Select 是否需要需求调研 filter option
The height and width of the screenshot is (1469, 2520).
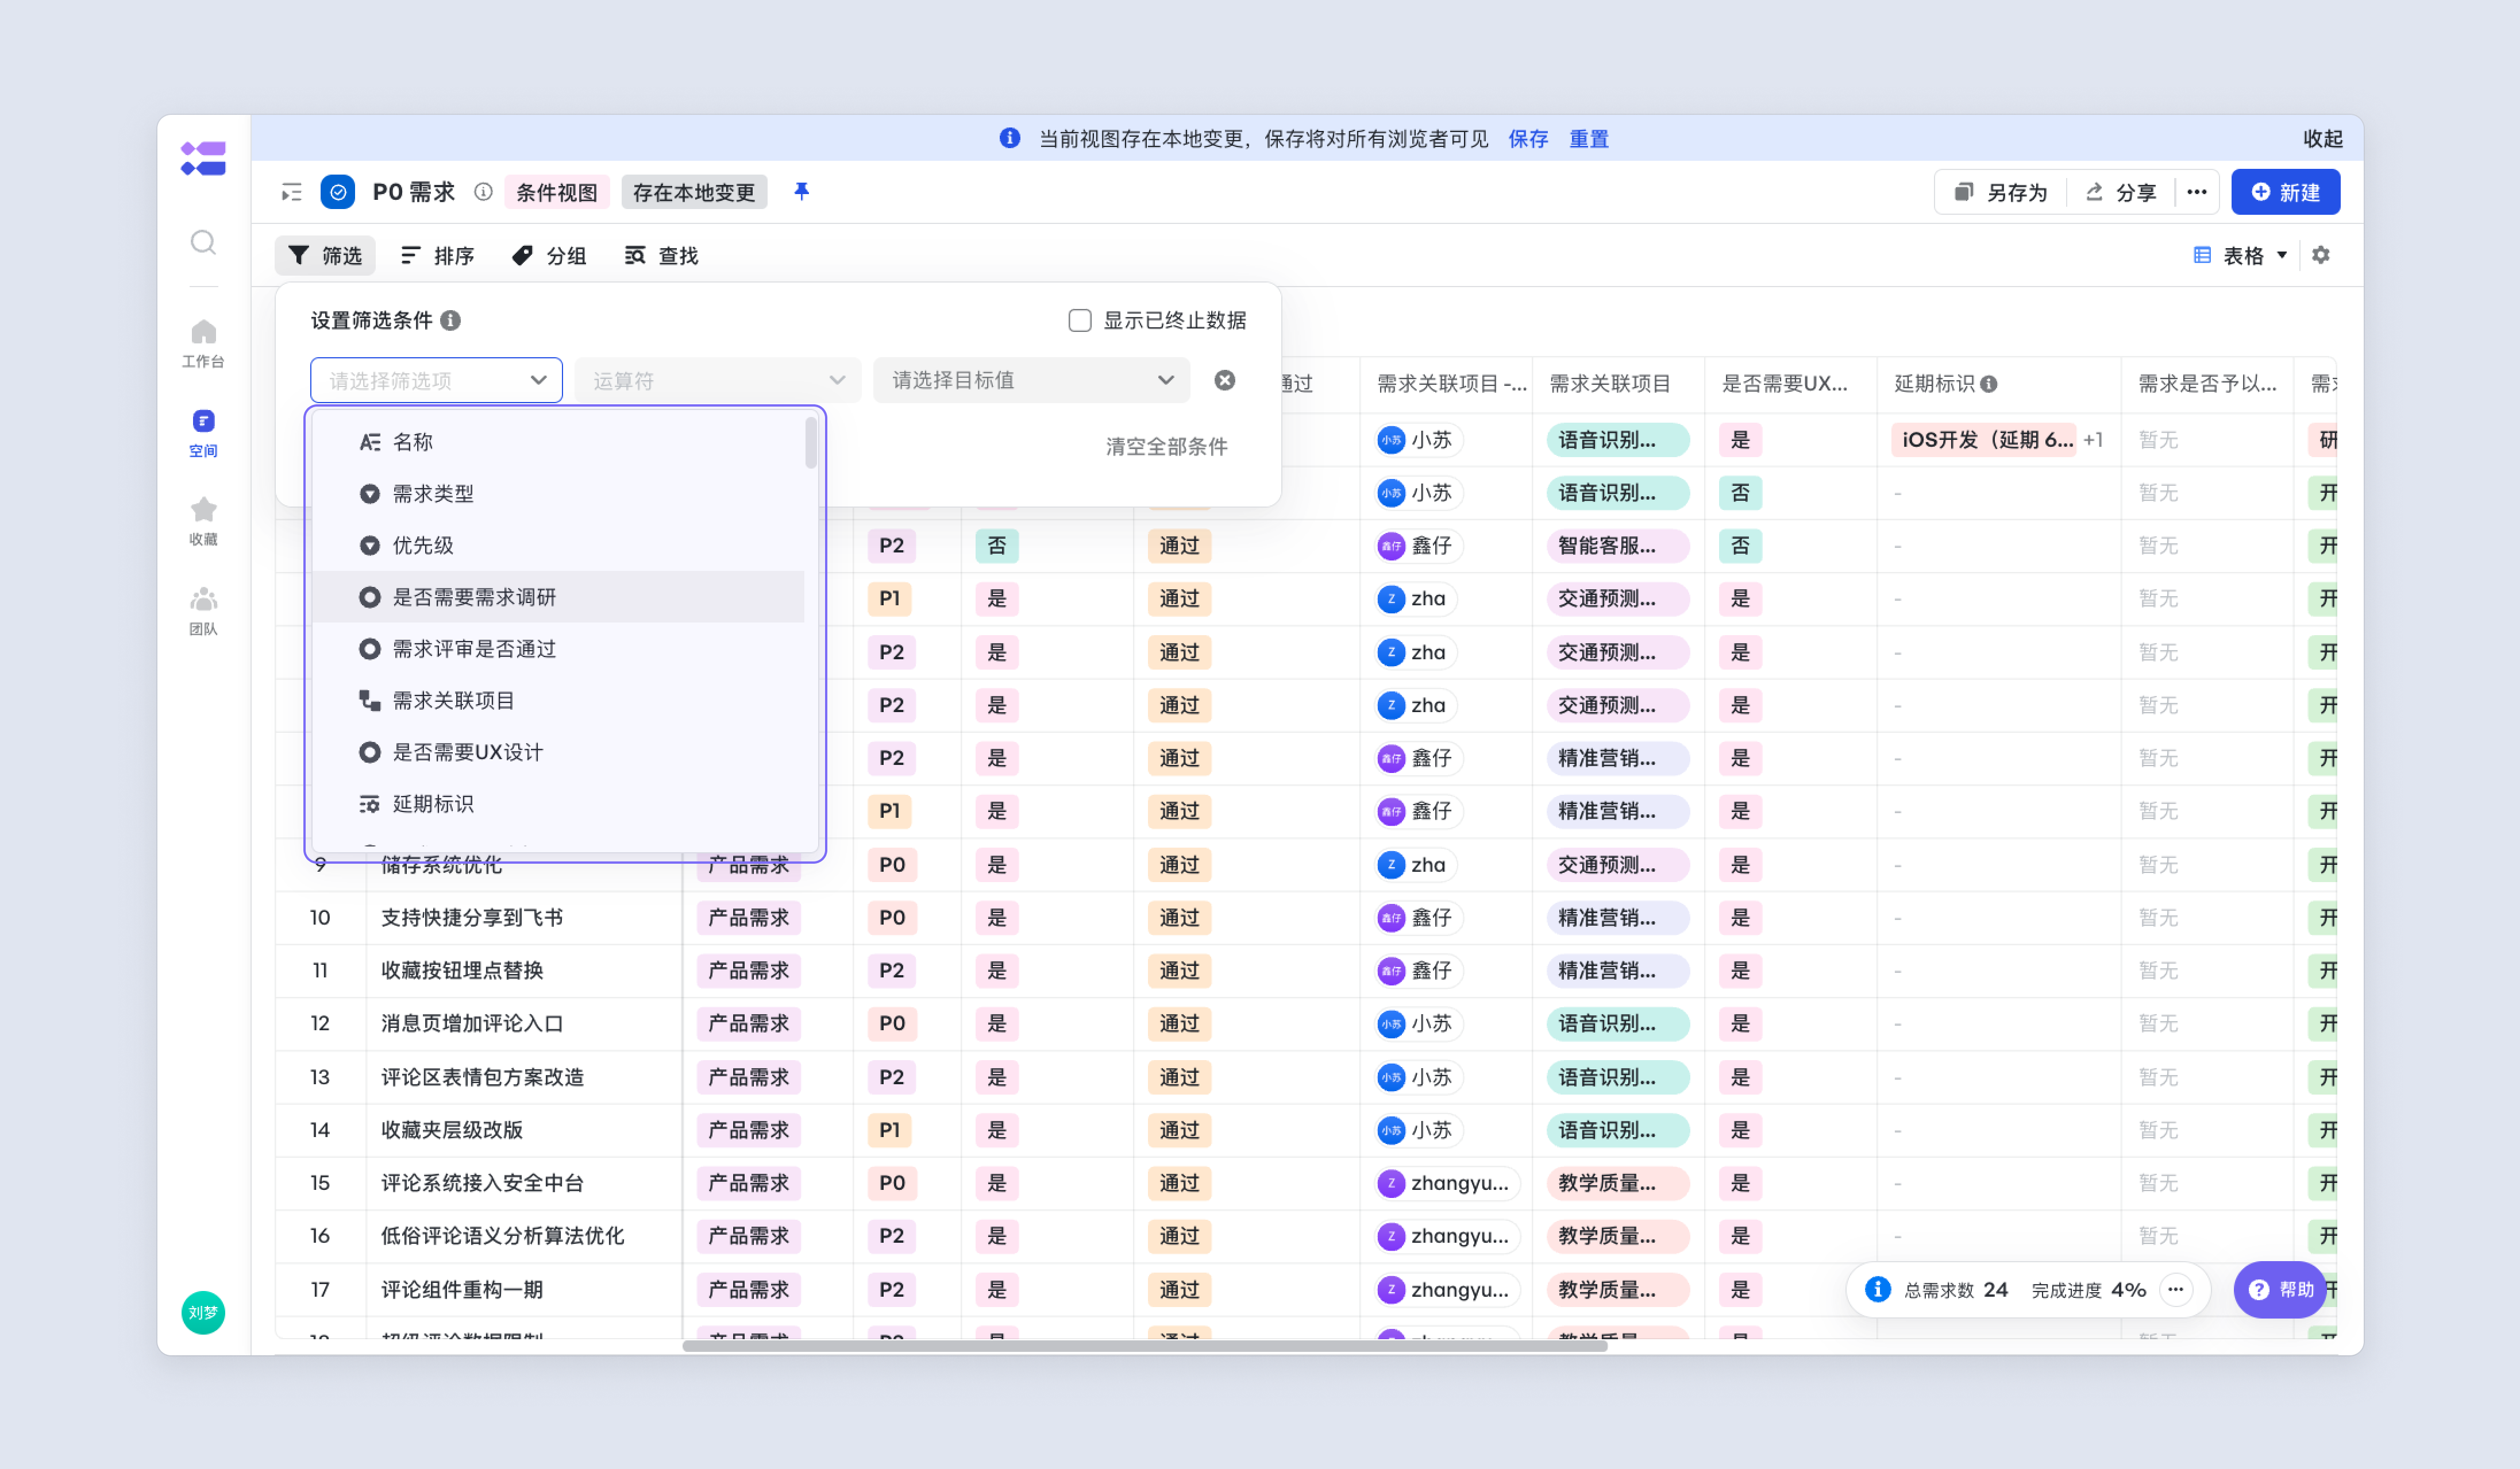tap(558, 597)
